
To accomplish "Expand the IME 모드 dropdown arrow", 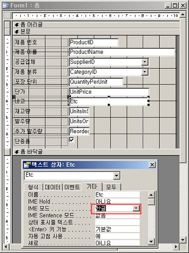I will [136, 208].
